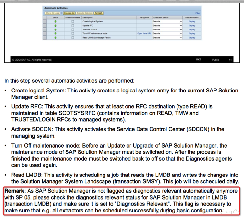Click the green status icon for Read LMDB
This screenshot has height=218, width=244.
(55, 38)
